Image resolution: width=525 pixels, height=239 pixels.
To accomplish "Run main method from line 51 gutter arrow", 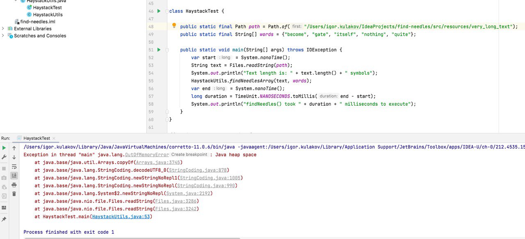I will [159, 50].
